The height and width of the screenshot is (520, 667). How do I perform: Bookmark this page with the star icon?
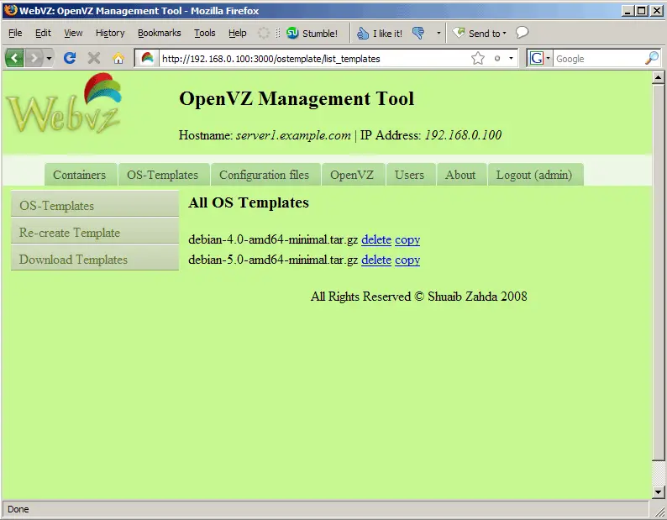tap(478, 58)
